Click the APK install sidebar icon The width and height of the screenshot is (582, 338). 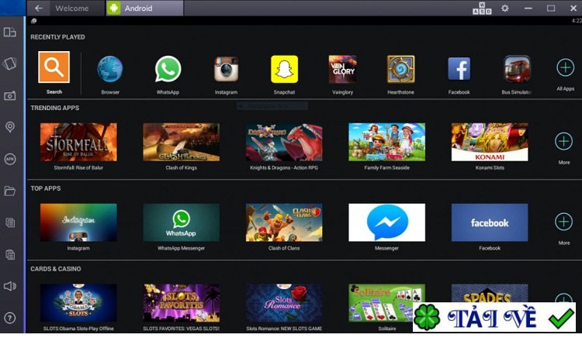pyautogui.click(x=10, y=159)
